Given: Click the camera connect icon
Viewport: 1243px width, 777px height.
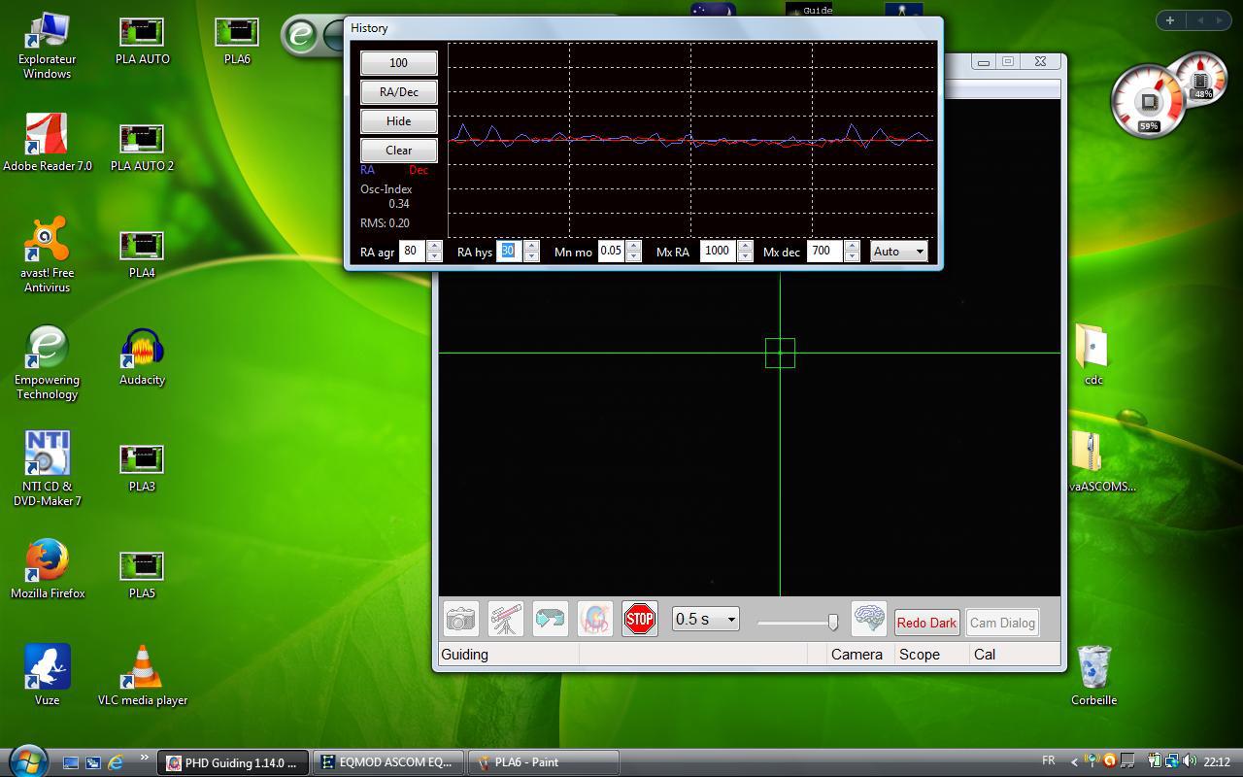Looking at the screenshot, I should tap(461, 619).
